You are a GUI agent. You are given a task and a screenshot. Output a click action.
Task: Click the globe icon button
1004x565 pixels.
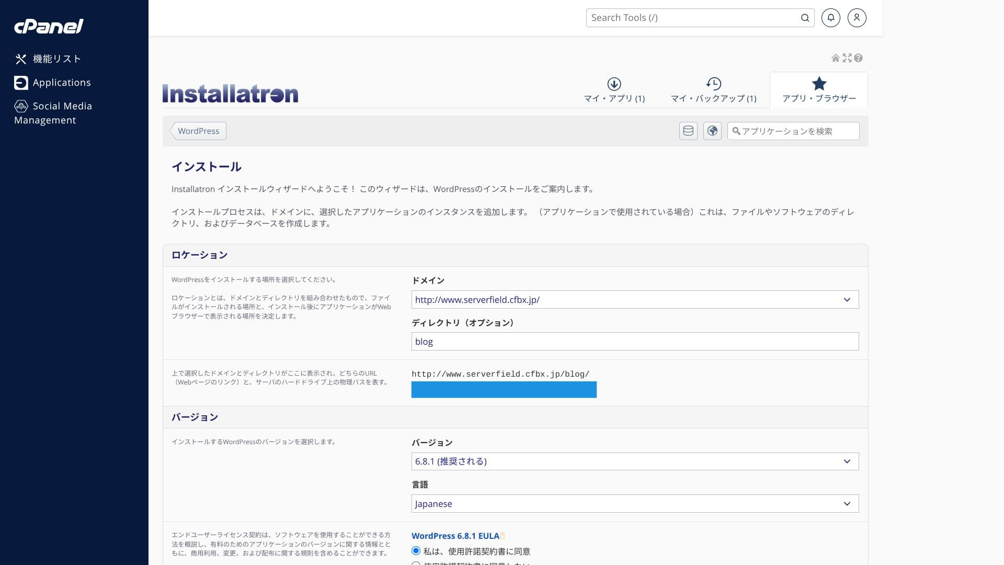pyautogui.click(x=712, y=131)
